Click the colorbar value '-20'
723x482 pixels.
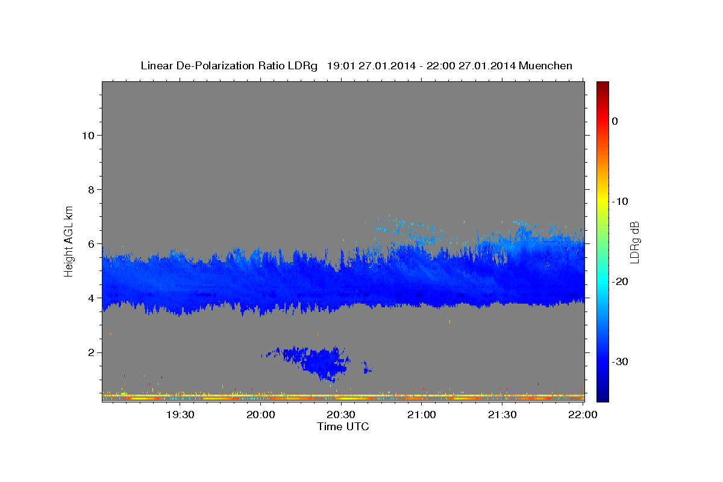pos(621,281)
